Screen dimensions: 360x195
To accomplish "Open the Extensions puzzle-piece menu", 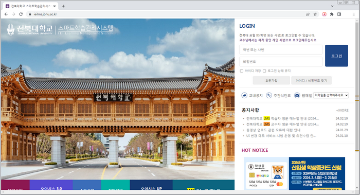I will tap(332, 14).
